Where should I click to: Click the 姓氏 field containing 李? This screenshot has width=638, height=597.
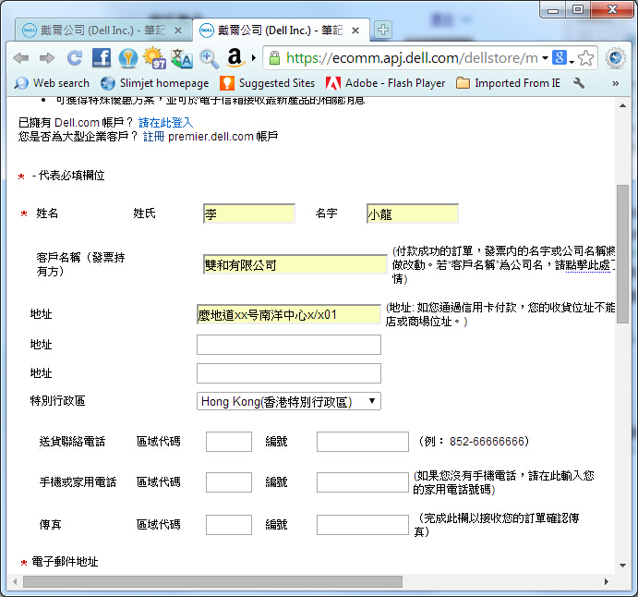249,213
